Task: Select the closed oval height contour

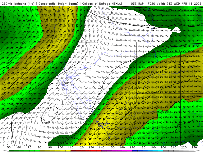Action: [x=49, y=114]
